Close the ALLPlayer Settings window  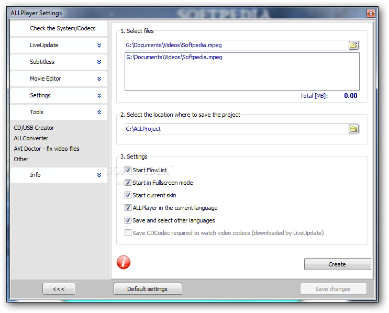coord(371,13)
